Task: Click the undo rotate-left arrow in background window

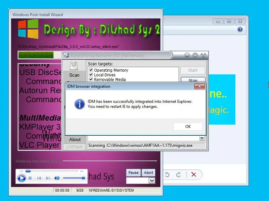Action: pos(167,175)
